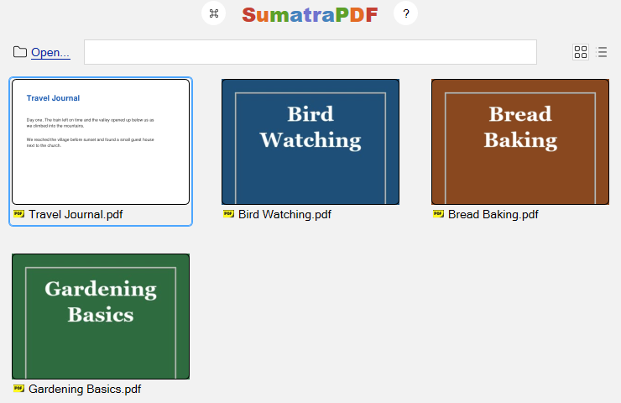This screenshot has height=403, width=621.
Task: Open the Gardening Basics cover thumbnail
Action: pos(101,317)
